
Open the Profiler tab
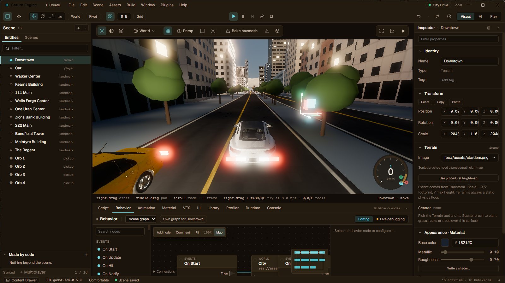click(x=232, y=208)
